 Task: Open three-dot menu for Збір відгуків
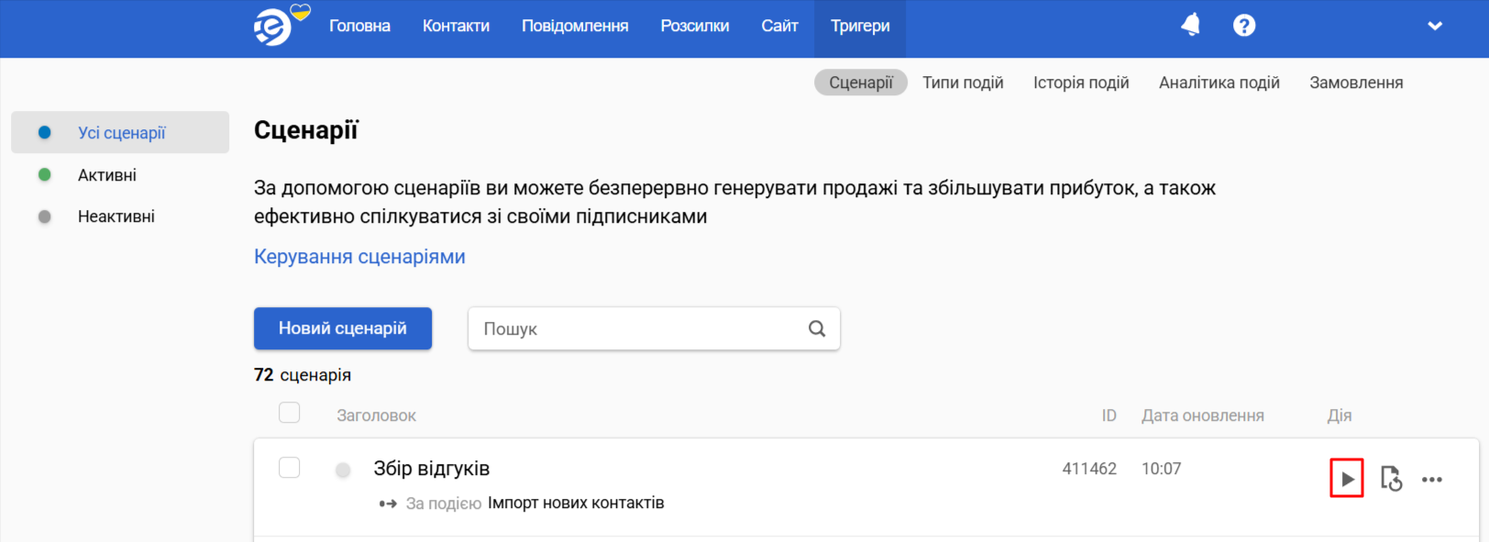(1432, 480)
